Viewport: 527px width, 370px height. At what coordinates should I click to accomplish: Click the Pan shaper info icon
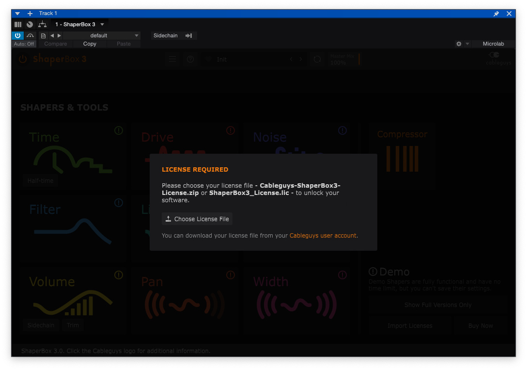(x=231, y=275)
